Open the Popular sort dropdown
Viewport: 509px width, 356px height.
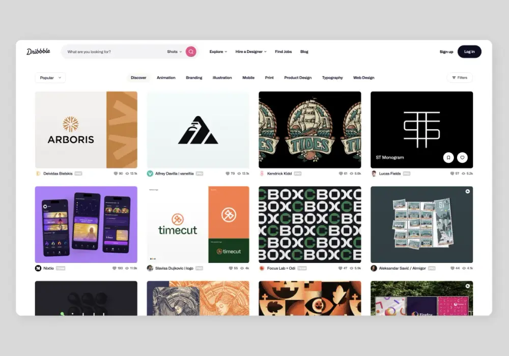(50, 78)
